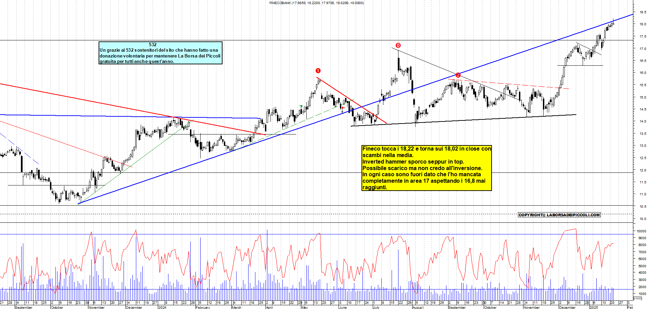This screenshot has height=309, width=647.
Task: Click 'Possibile scarico ma non credo all'inversione.'
Action: point(422,168)
